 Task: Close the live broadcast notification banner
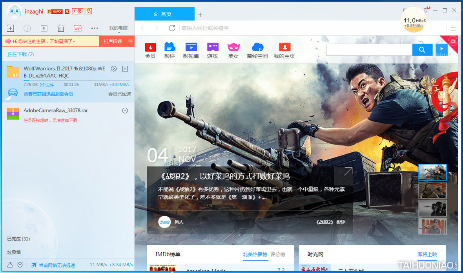131,41
